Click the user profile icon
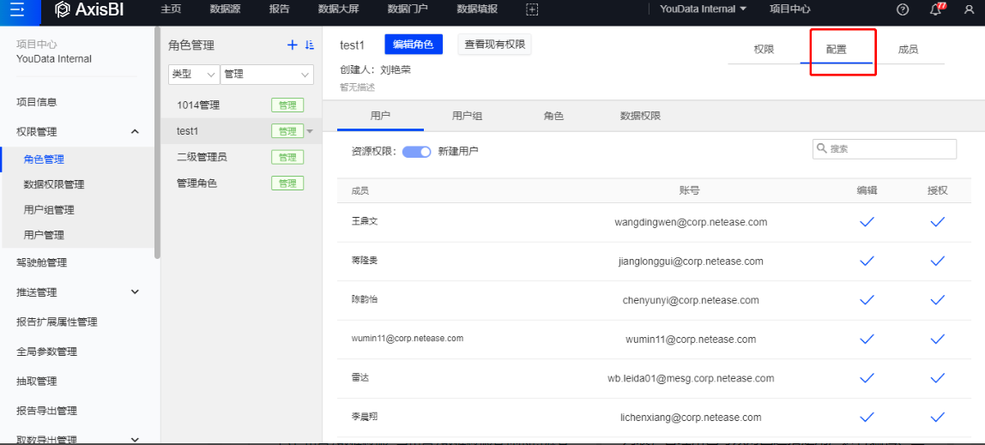 [969, 9]
